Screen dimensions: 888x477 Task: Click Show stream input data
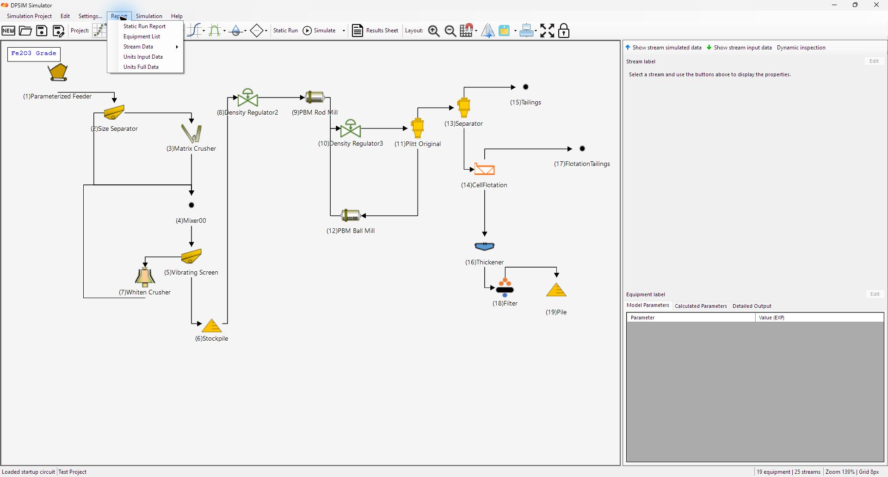point(739,48)
